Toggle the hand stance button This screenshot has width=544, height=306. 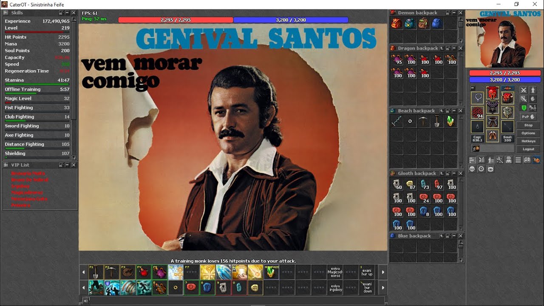533,99
